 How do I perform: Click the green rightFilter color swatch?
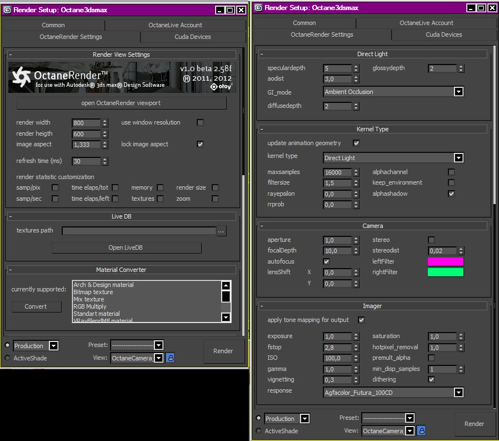pyautogui.click(x=446, y=272)
